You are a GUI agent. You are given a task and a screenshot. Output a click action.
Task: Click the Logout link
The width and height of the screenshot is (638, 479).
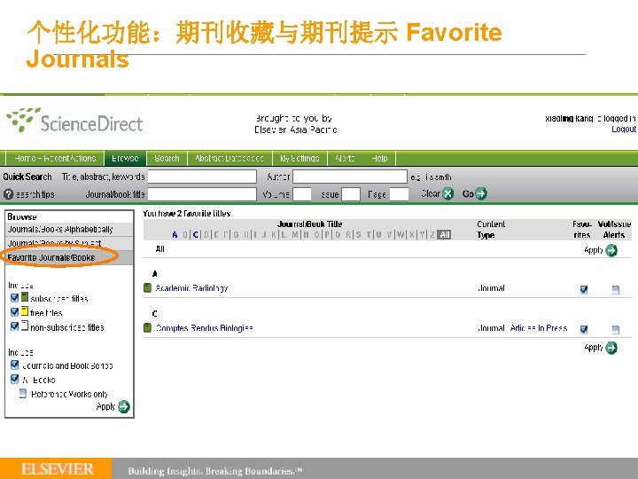(624, 130)
